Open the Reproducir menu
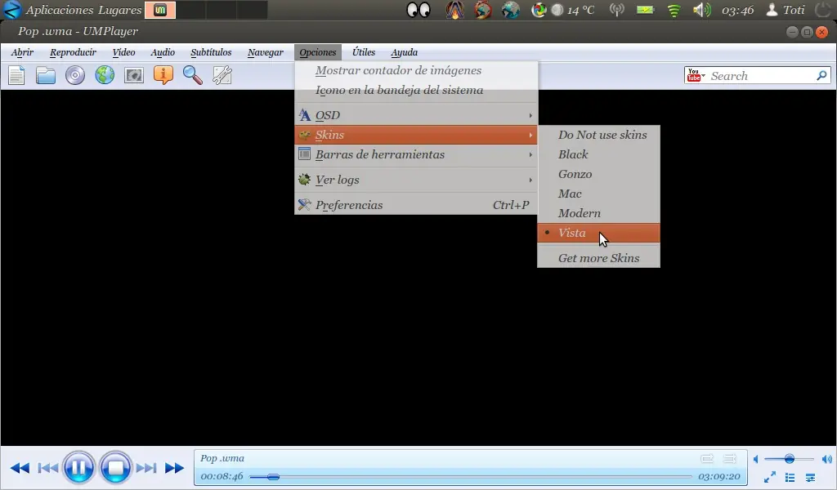Image resolution: width=837 pixels, height=490 pixels. tap(73, 52)
